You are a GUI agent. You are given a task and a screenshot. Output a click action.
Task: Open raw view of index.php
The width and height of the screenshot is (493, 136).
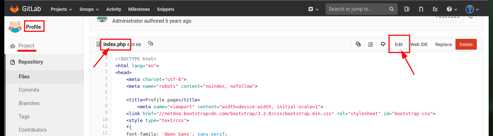(370, 44)
